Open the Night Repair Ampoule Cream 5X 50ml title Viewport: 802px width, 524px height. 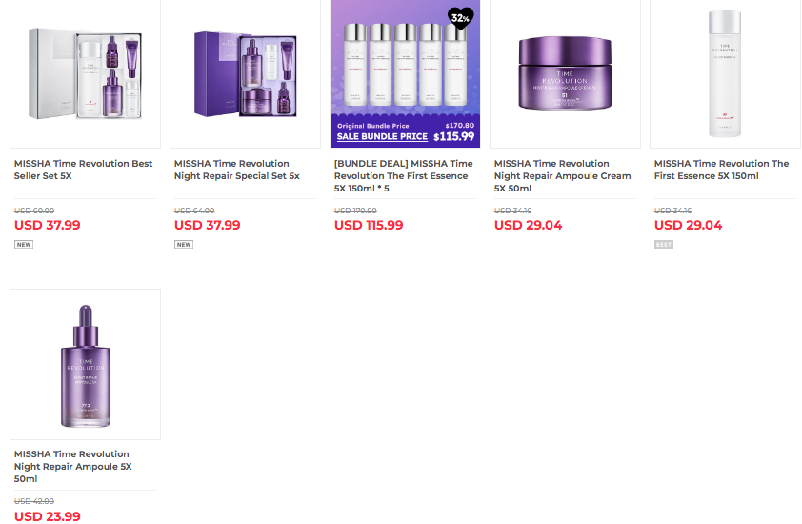pyautogui.click(x=563, y=176)
